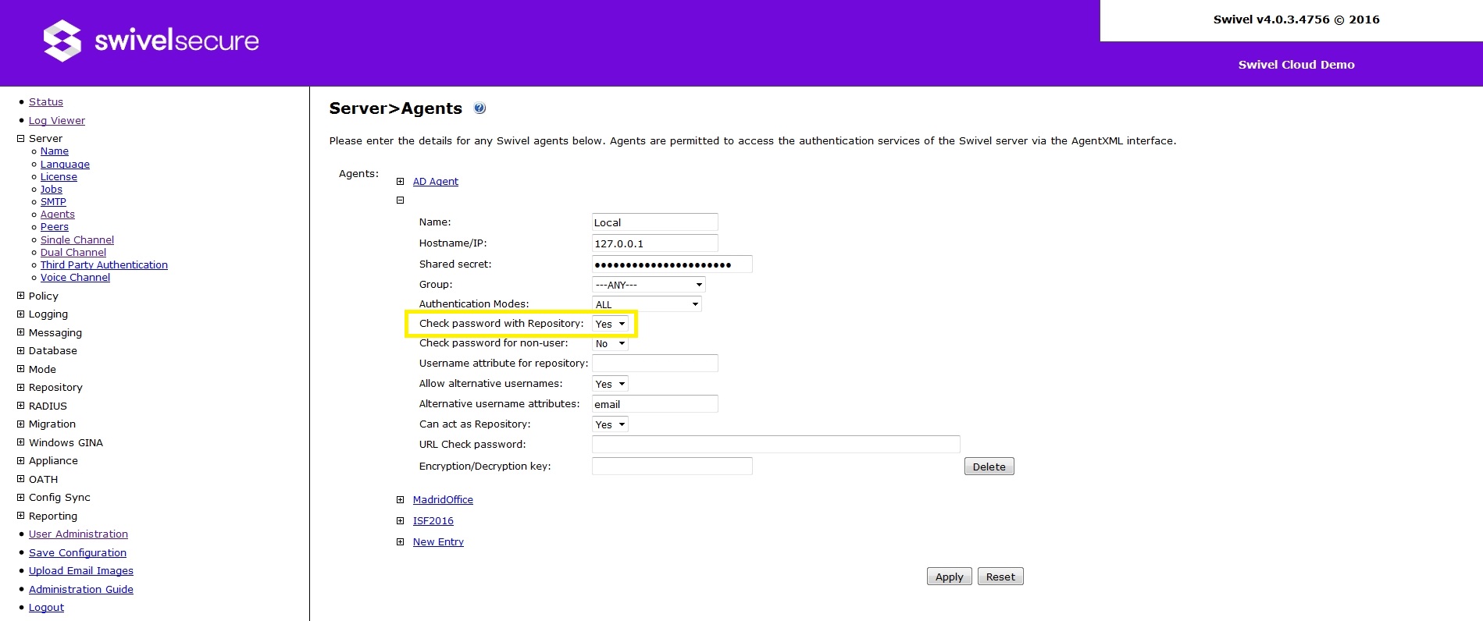Expand the RADIUS menu section
Image resolution: width=1483 pixels, height=621 pixels.
click(x=21, y=406)
